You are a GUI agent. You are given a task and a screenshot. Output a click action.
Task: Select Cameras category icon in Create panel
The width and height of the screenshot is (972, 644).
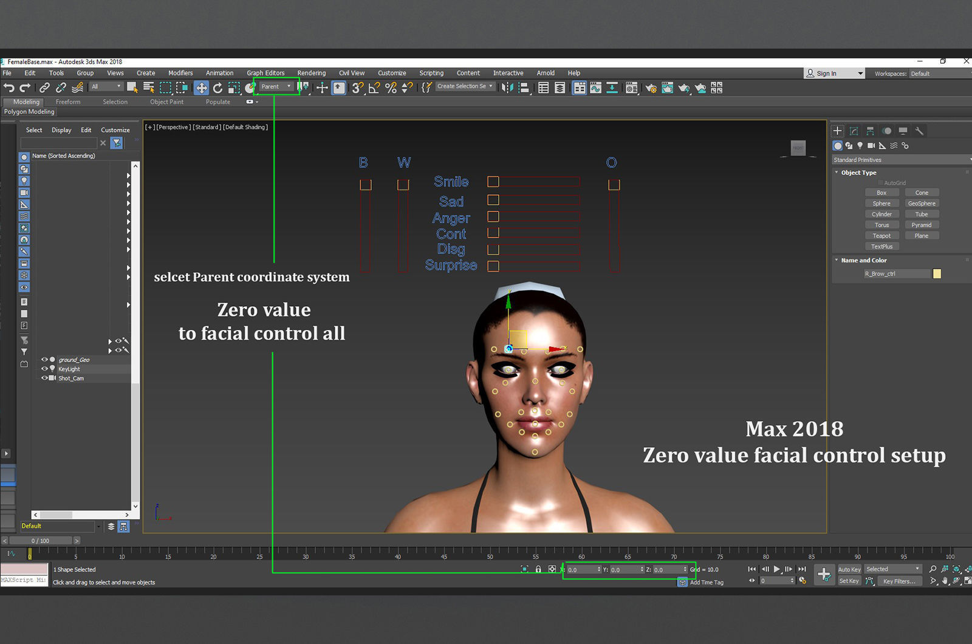871,146
